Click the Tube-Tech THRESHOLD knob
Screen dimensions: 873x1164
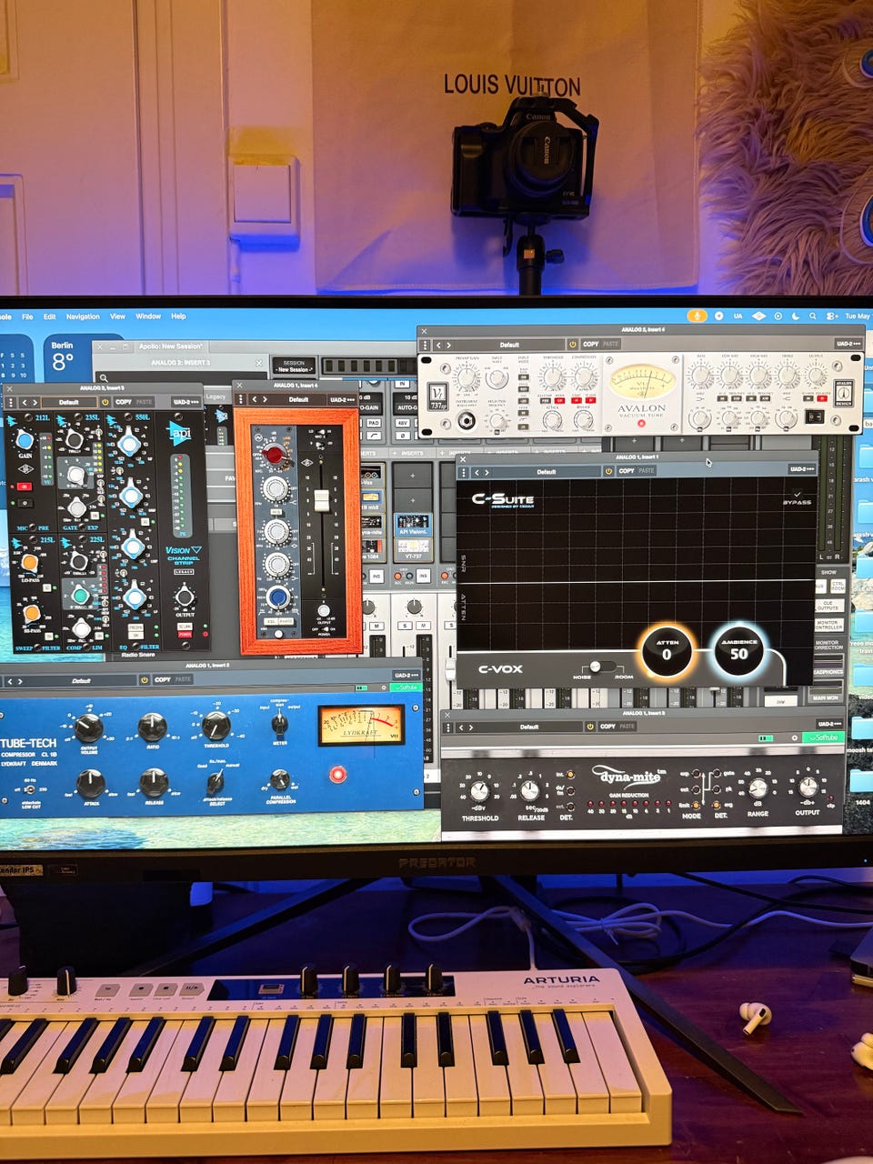(216, 725)
